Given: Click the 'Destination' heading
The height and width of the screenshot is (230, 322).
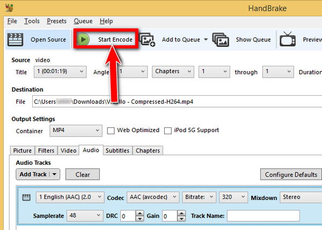Looking at the screenshot, I should (27, 89).
